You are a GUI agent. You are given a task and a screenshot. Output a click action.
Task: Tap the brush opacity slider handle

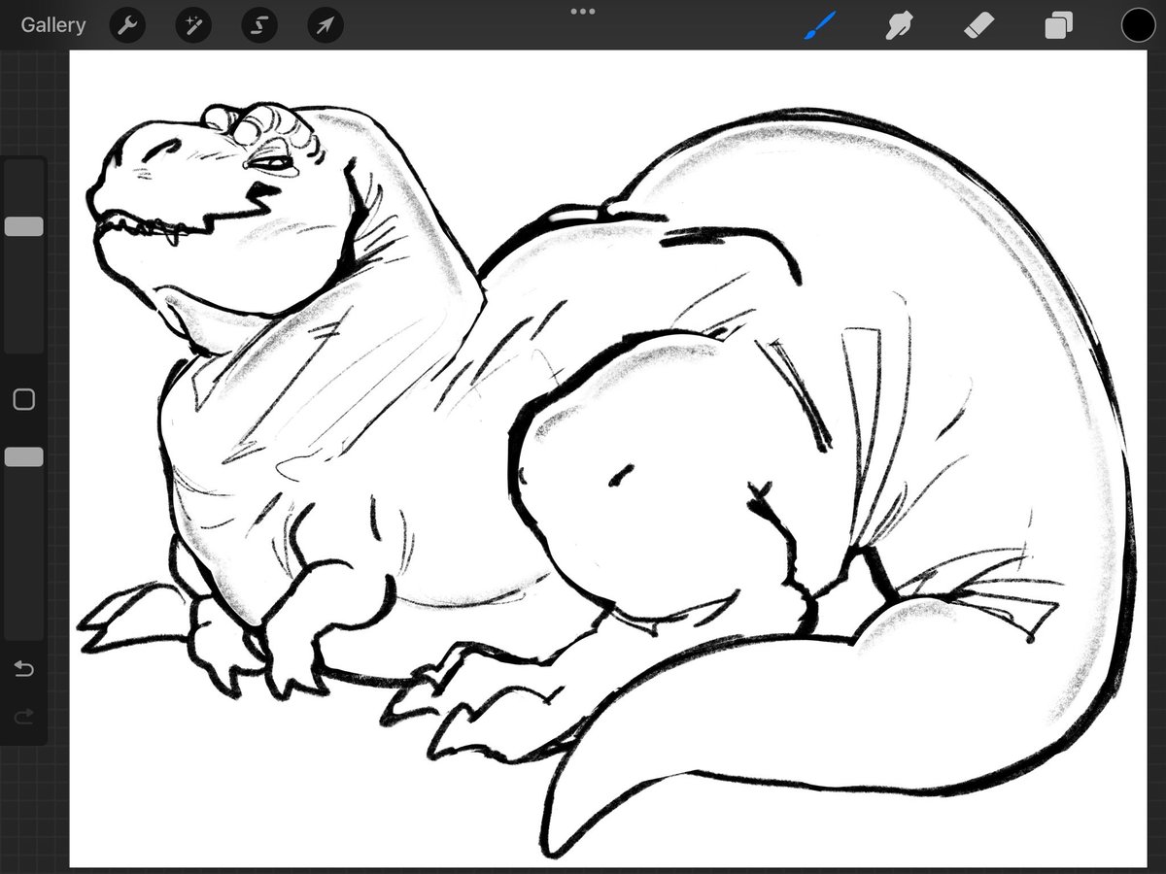coord(23,455)
